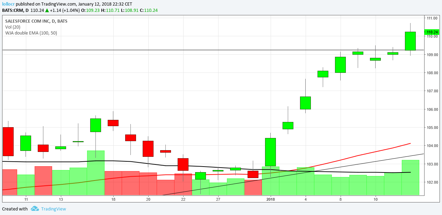Click the 27 date label on the time axis
The image size is (442, 215).
[218, 199]
